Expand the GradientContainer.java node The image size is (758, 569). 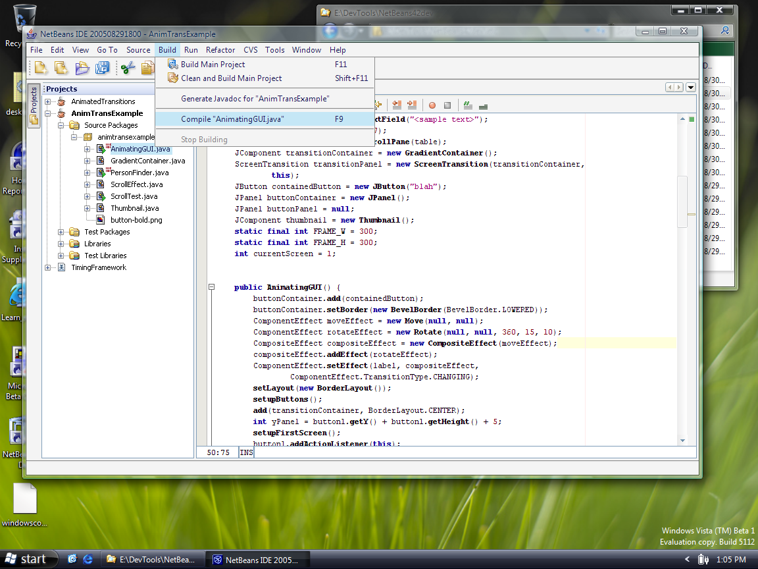click(x=87, y=161)
